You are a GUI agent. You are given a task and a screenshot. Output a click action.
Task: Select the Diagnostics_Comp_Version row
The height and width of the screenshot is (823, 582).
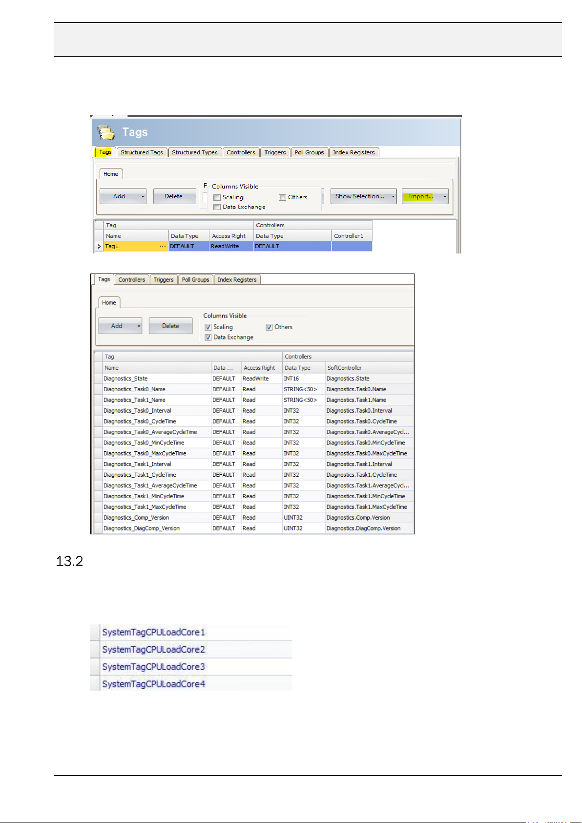click(136, 518)
